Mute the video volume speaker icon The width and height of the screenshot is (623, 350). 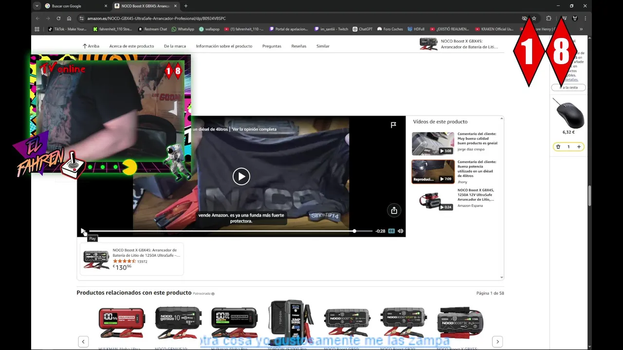tap(401, 231)
